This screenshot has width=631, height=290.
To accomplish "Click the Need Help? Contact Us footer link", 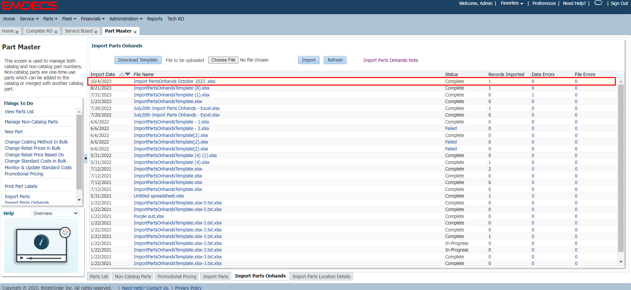I will 145,288.
